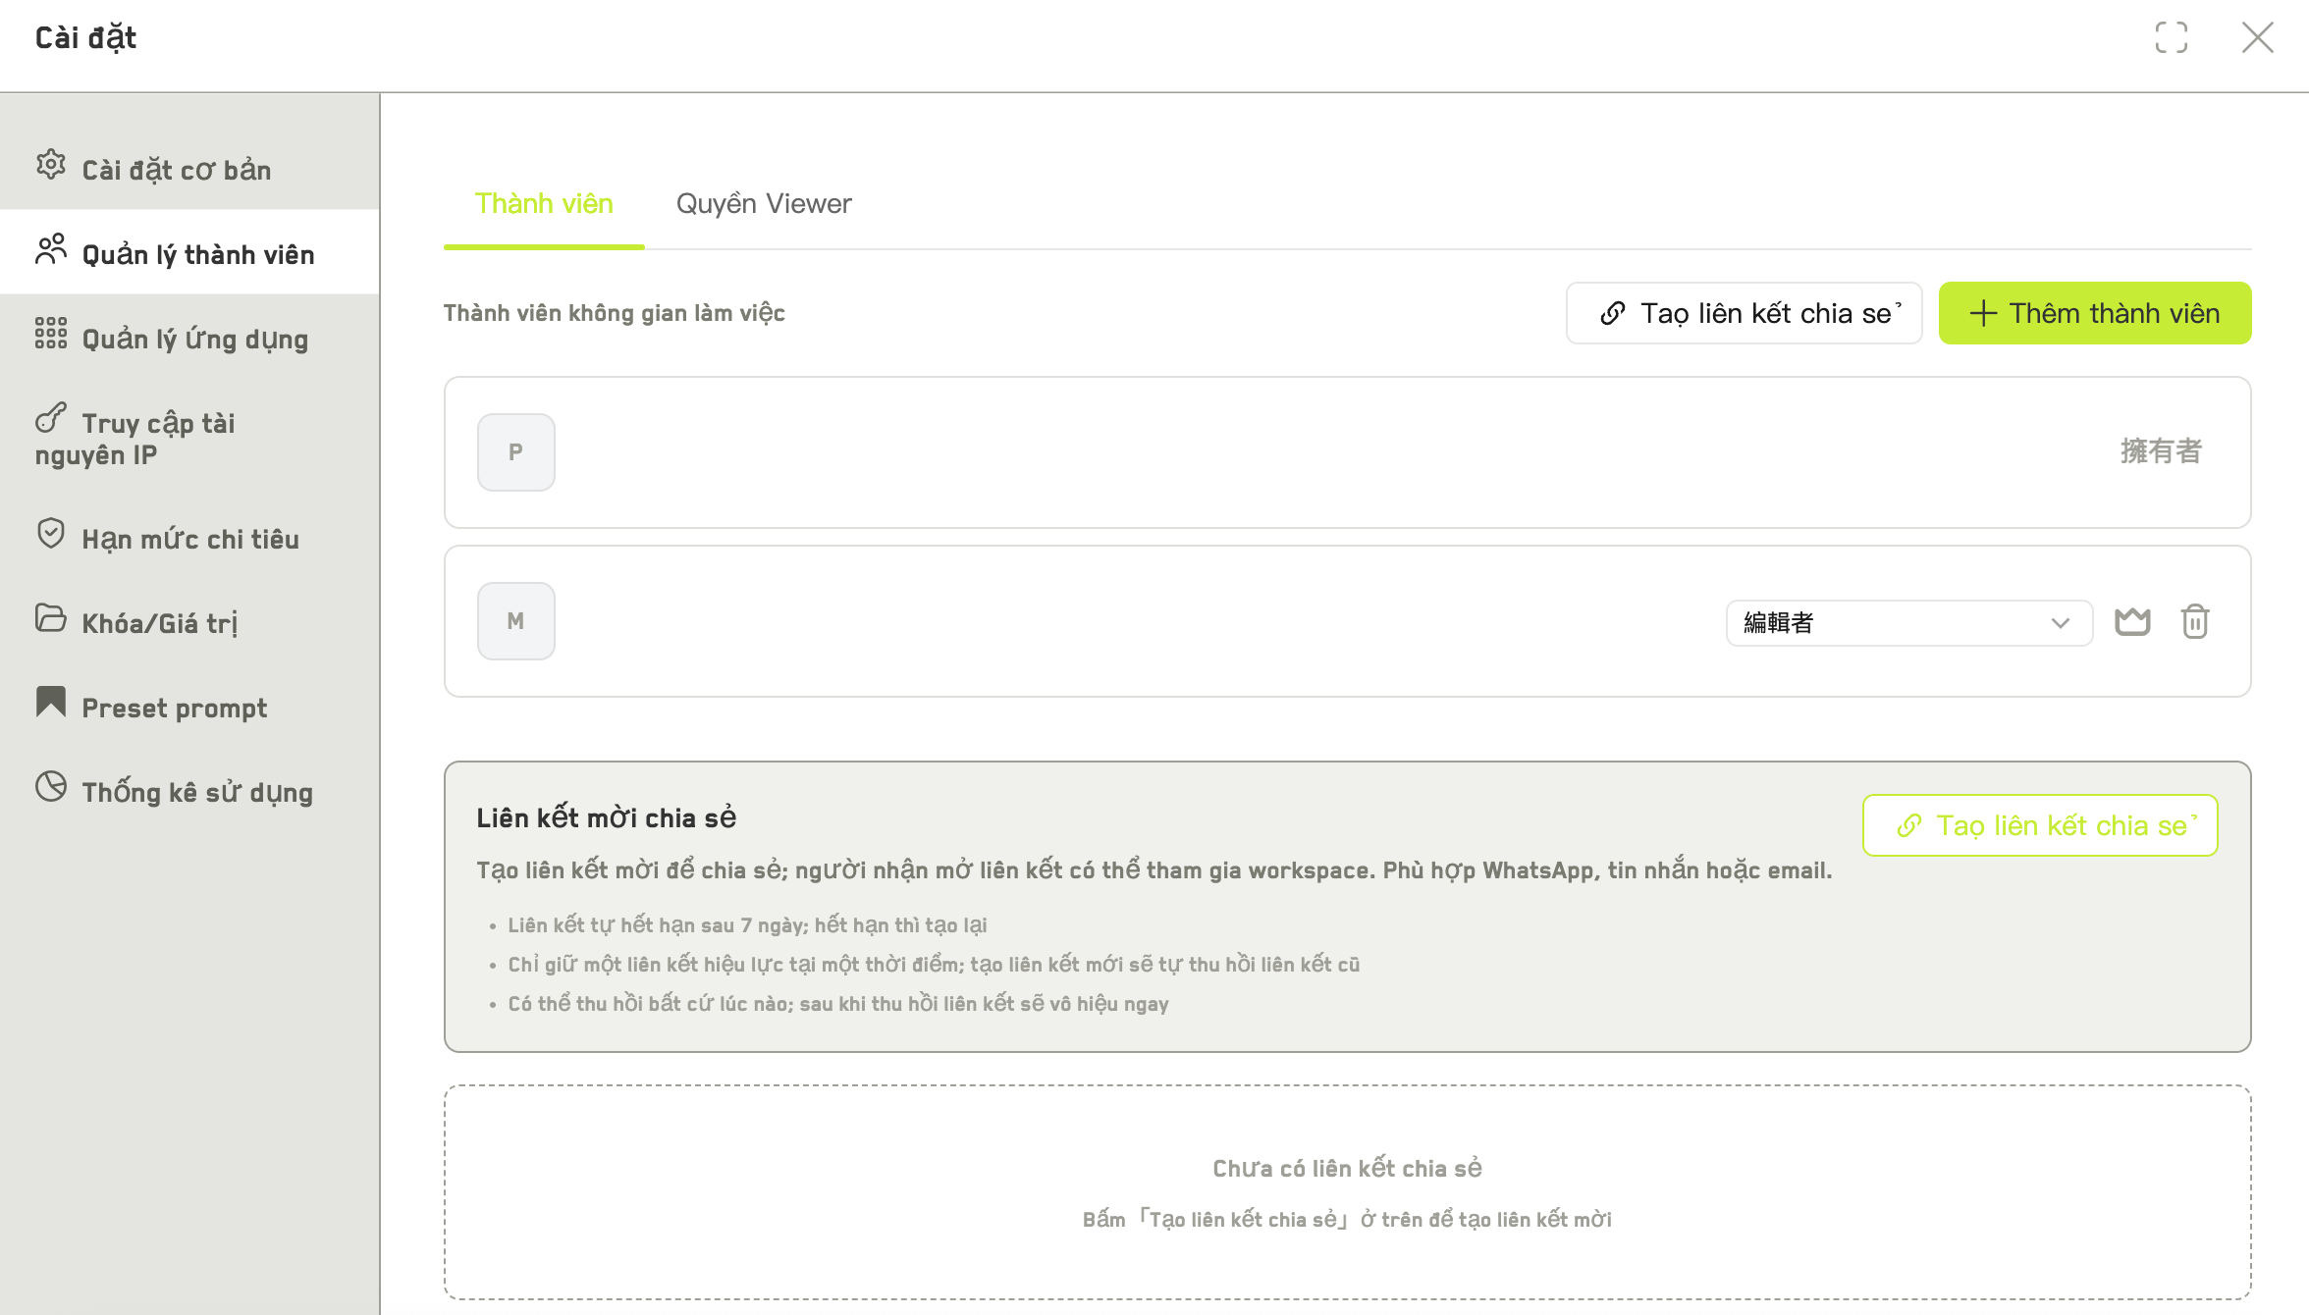Open Thống kê sử dụng page
Image resolution: width=2309 pixels, height=1315 pixels.
coord(189,790)
